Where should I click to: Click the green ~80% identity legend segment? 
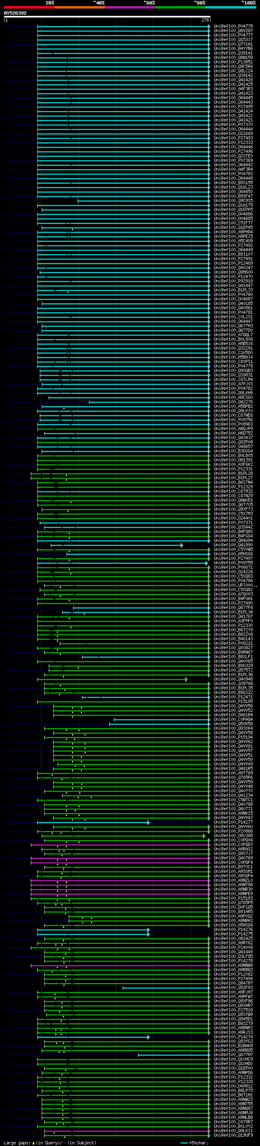click(180, 7)
